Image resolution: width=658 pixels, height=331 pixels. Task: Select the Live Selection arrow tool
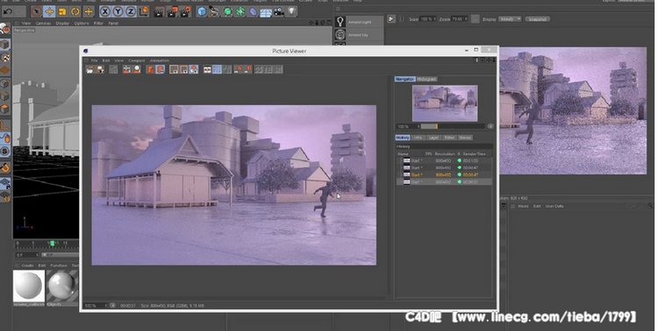tap(37, 11)
